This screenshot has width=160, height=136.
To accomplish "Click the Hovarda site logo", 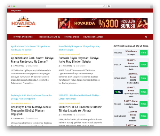I will point(23,22).
